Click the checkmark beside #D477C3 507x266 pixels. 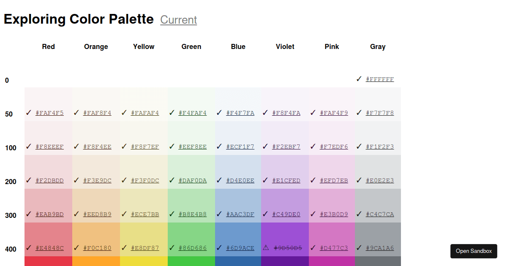coord(313,248)
